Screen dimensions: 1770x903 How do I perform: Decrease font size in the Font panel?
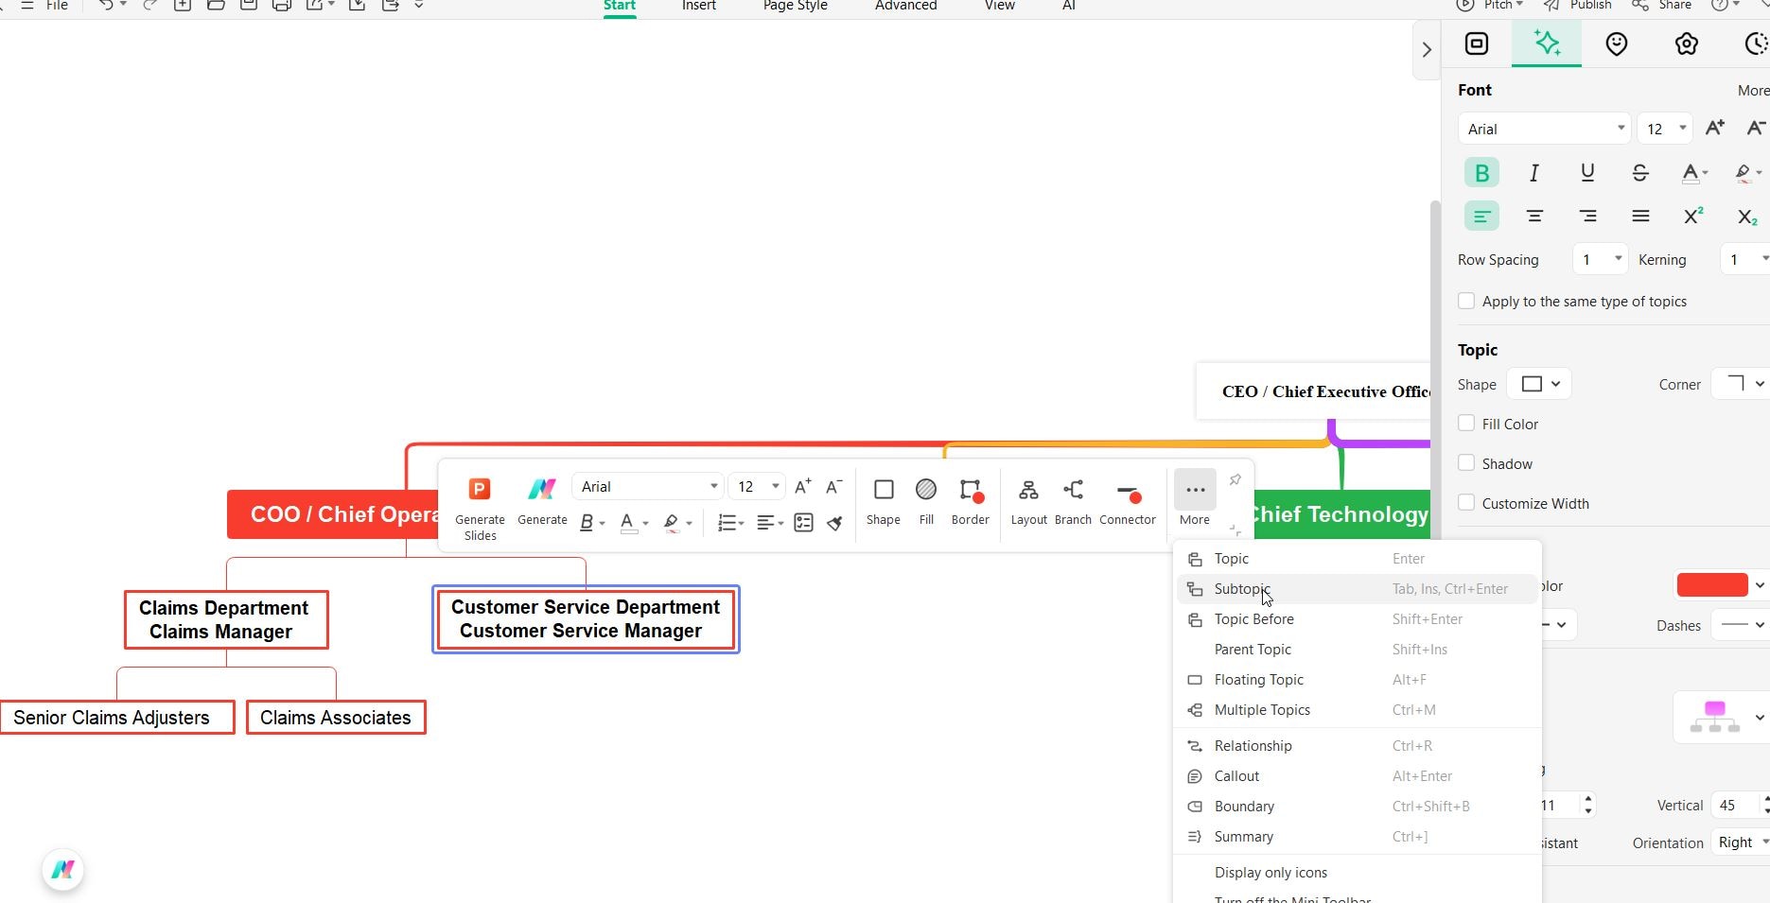click(1756, 129)
